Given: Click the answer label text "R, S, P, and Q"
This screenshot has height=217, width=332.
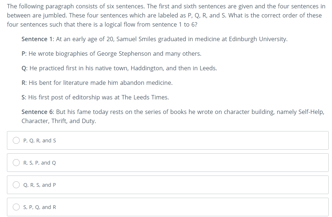Looking at the screenshot, I should (x=40, y=163).
